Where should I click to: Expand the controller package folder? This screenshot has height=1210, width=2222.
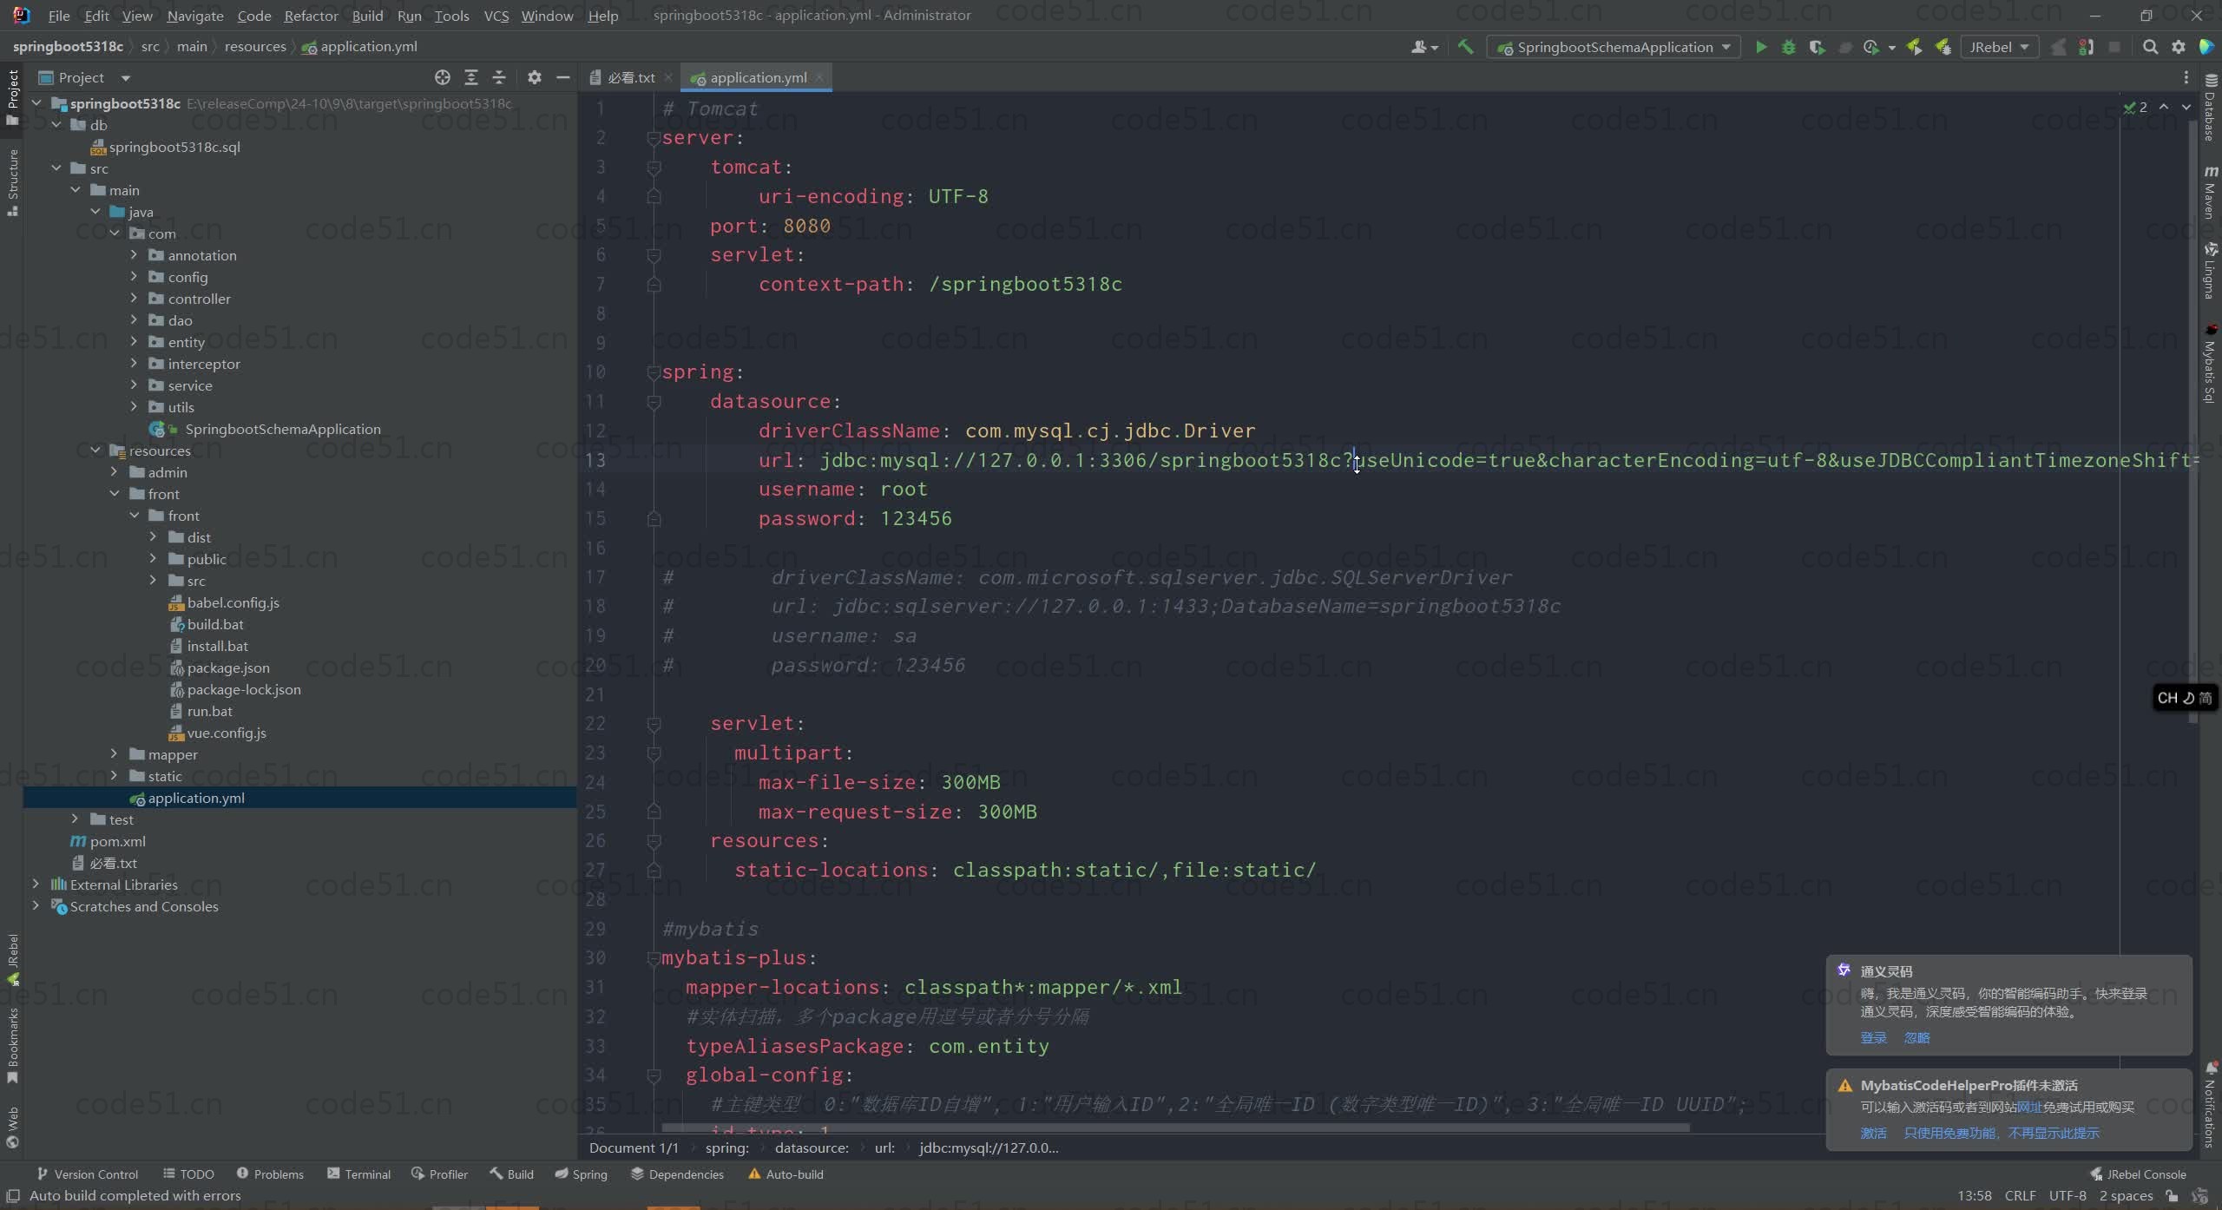coord(134,299)
